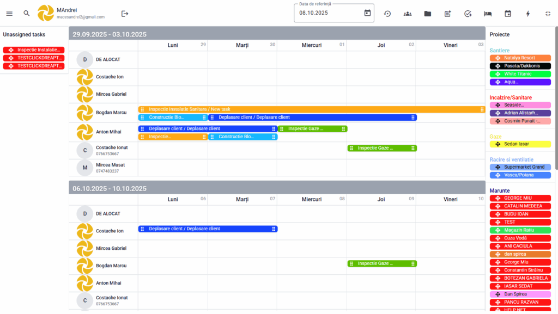Click the calendar icon beside the lightning bolt
This screenshot has height=314, width=558.
coord(508,14)
